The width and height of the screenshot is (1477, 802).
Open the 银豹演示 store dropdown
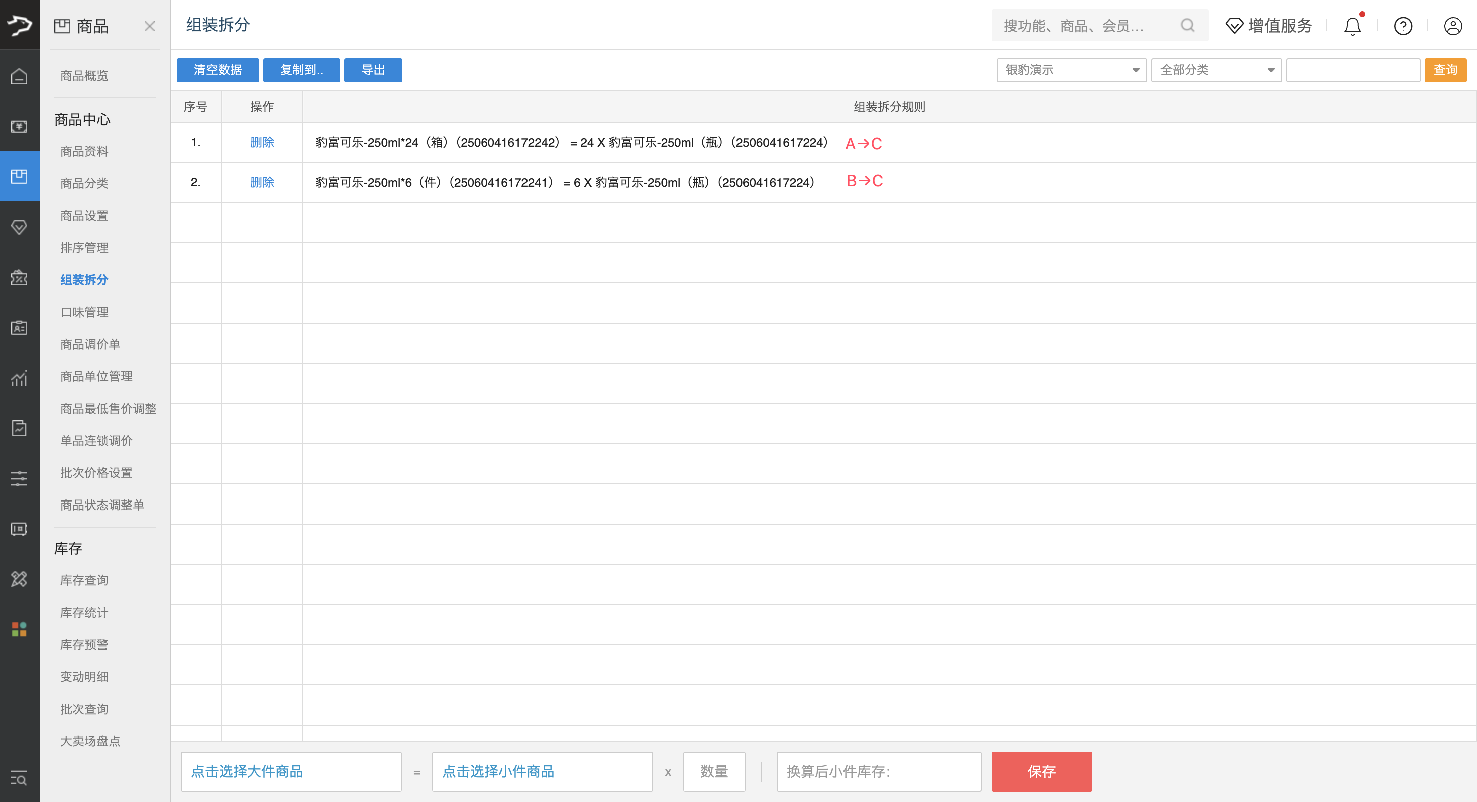[1072, 70]
